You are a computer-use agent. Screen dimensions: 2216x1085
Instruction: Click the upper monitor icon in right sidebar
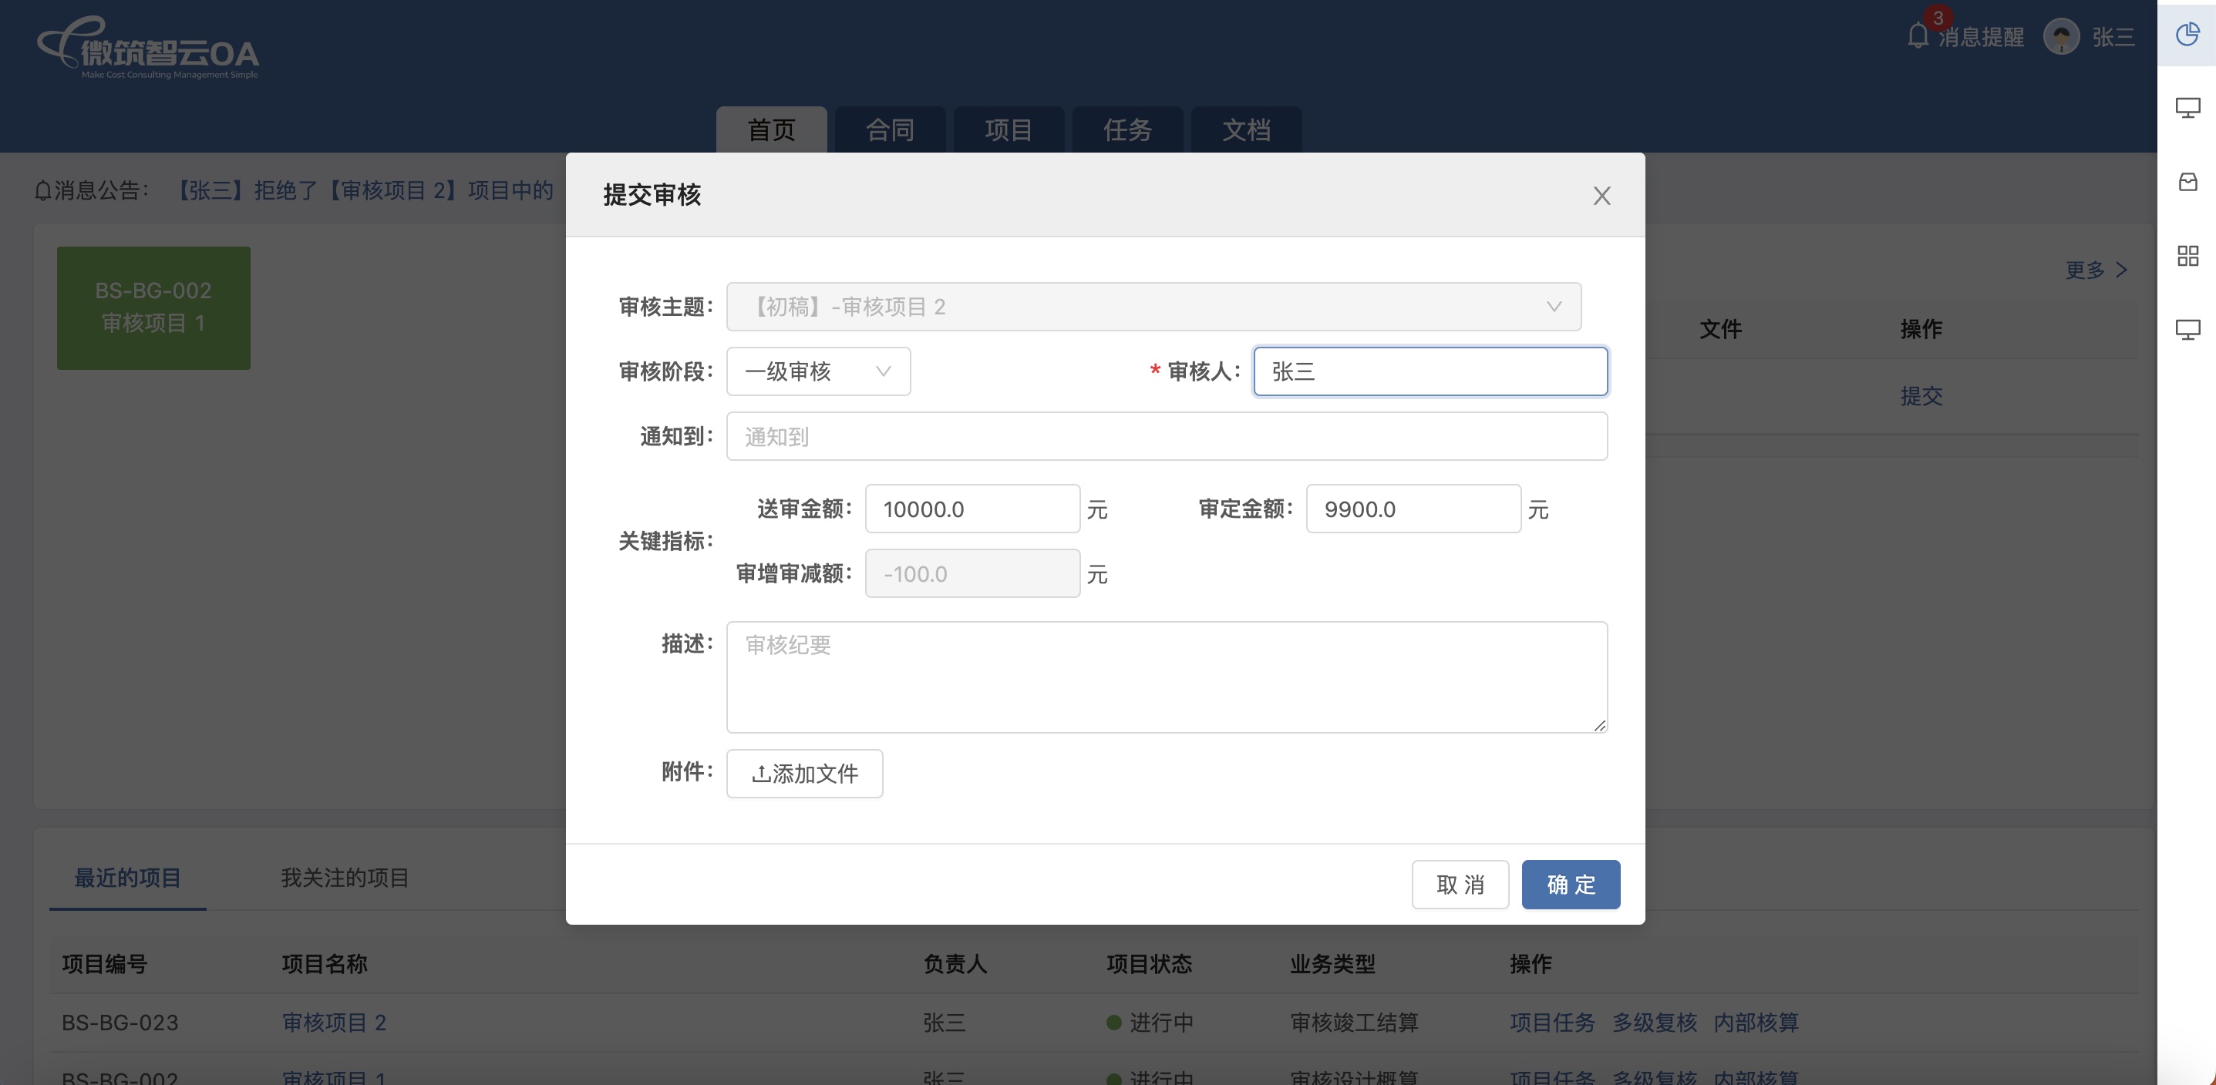[x=2187, y=107]
